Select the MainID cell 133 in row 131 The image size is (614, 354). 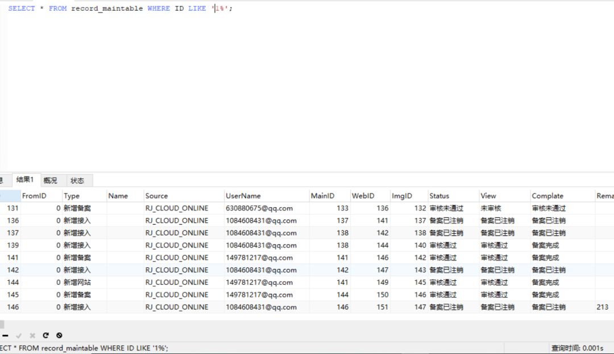tap(329, 208)
